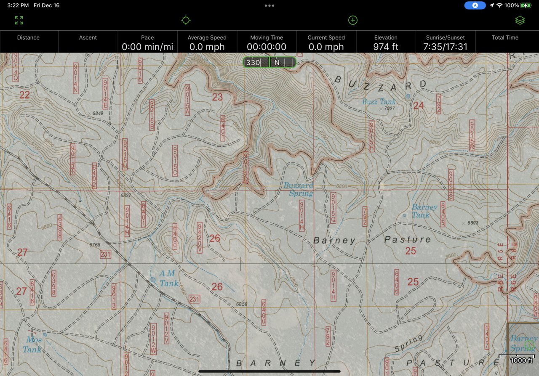Tap road label '9015C'
The width and height of the screenshot is (539, 376).
pos(175,161)
